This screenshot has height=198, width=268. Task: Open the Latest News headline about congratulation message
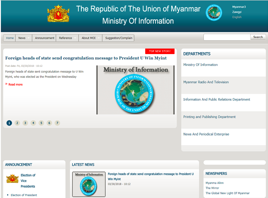[151, 176]
